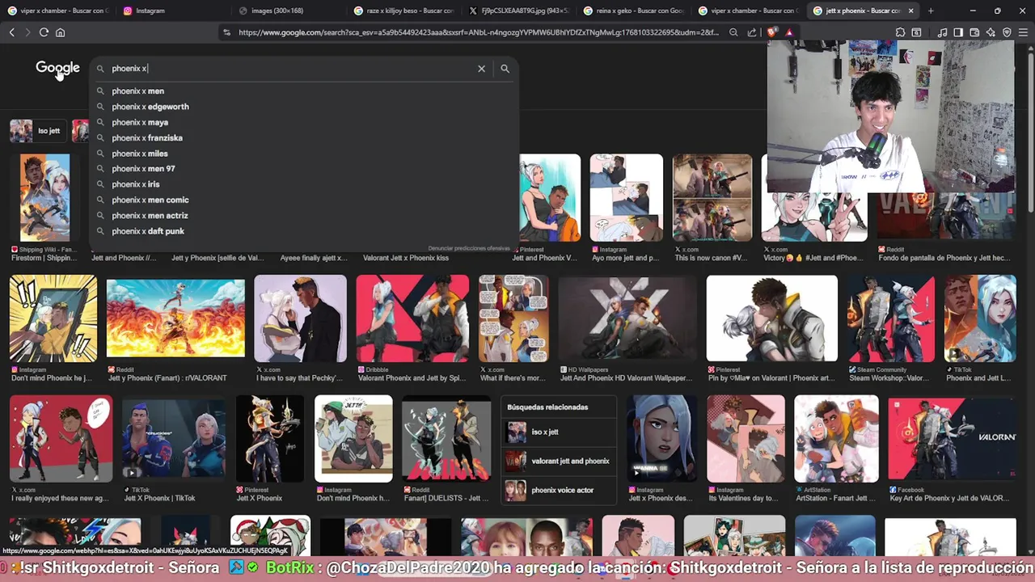Open Pinterest Pin by Mia image
This screenshot has height=582, width=1035.
(x=772, y=318)
